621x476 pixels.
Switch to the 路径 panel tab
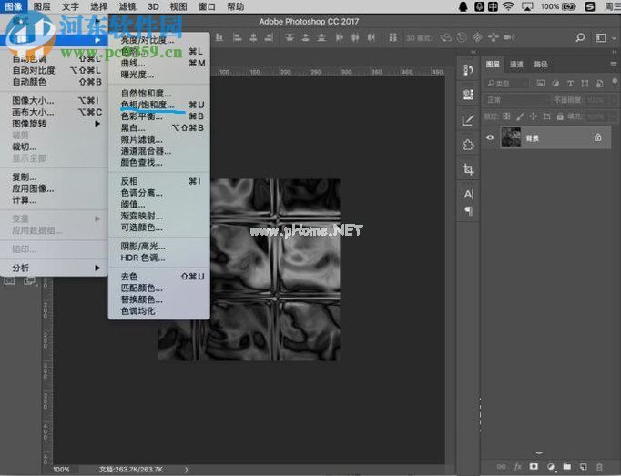coord(541,65)
